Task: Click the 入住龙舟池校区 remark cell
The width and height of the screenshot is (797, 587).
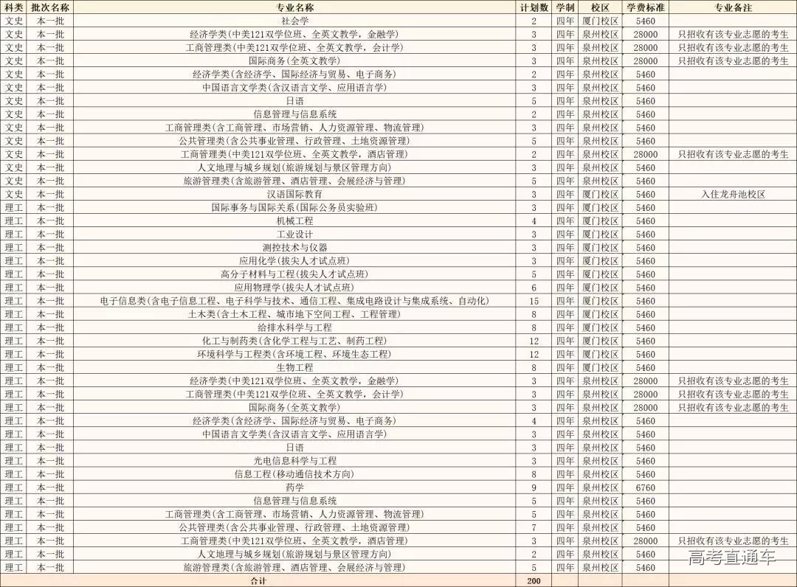Action: pos(733,194)
